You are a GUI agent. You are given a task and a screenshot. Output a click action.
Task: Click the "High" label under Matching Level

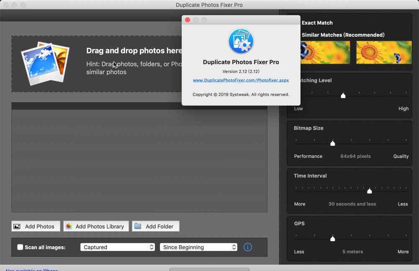pyautogui.click(x=404, y=108)
